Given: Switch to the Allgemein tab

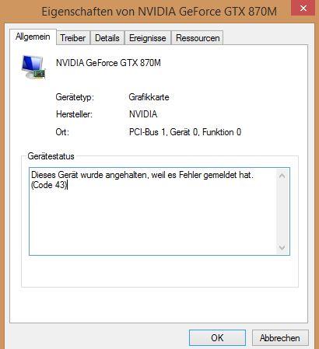Looking at the screenshot, I should [33, 37].
